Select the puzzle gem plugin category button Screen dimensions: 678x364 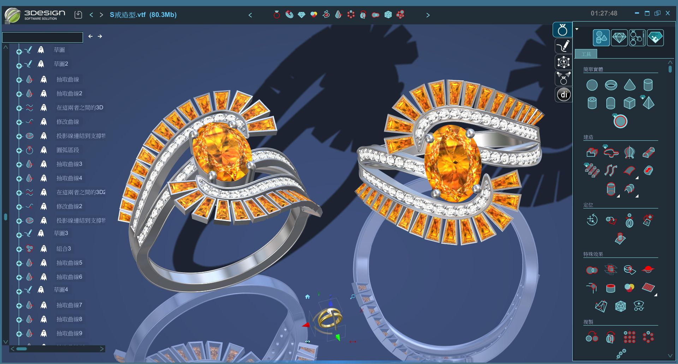(x=655, y=38)
